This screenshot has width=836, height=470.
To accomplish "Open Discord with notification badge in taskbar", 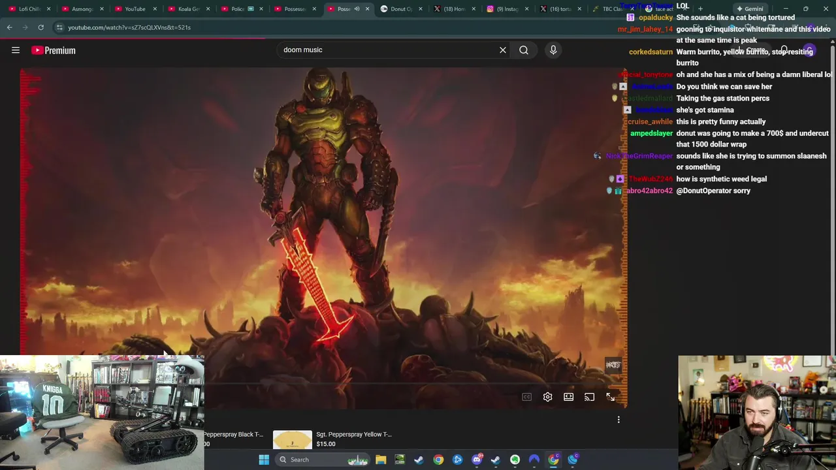I will point(477,460).
